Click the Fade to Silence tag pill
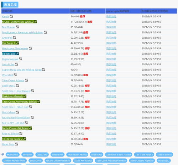Screen dimensions: 178x165 (164, 155)
